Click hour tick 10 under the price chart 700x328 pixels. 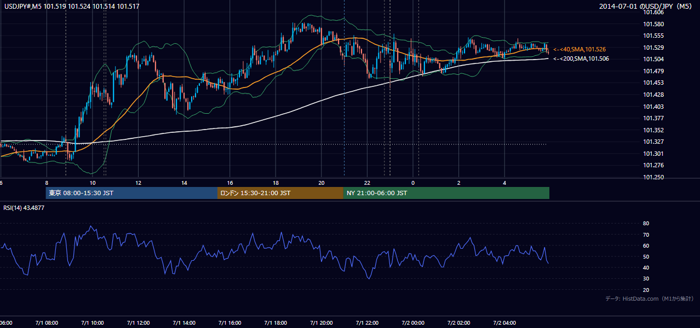(x=93, y=183)
